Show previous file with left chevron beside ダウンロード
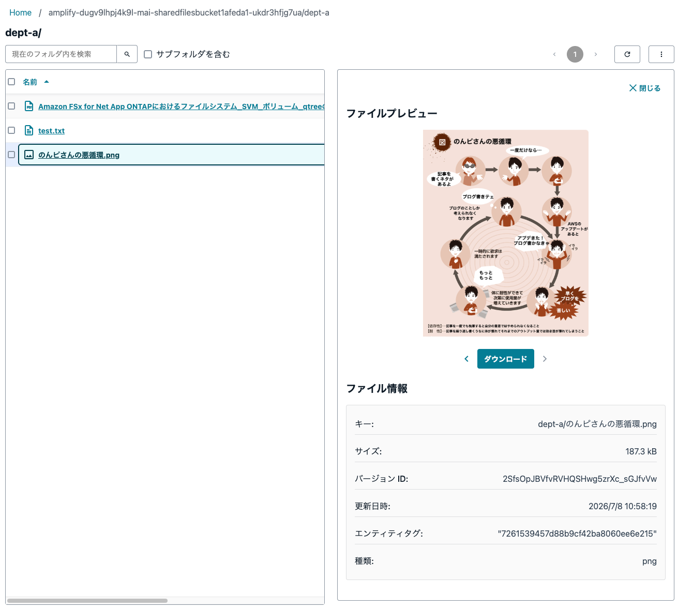The image size is (678, 609). (466, 359)
